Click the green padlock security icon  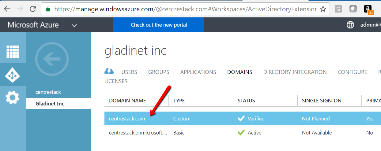pyautogui.click(x=48, y=9)
